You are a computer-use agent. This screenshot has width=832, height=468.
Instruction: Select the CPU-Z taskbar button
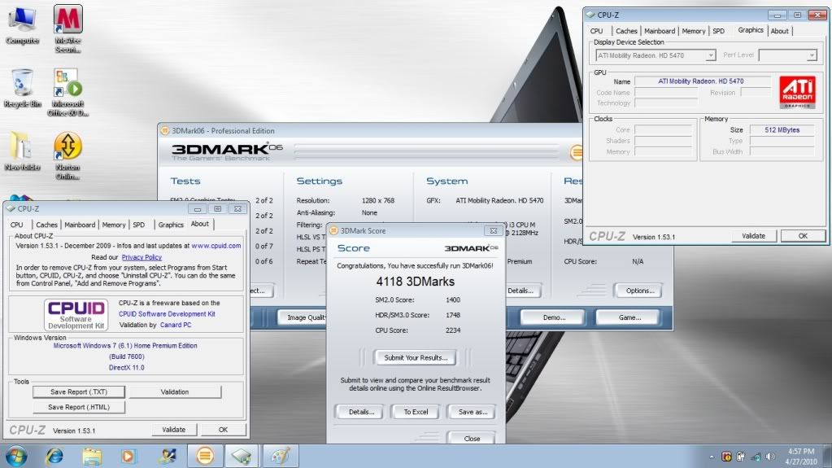click(242, 456)
